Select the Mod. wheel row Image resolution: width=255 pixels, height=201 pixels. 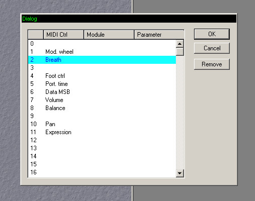[x=102, y=52]
